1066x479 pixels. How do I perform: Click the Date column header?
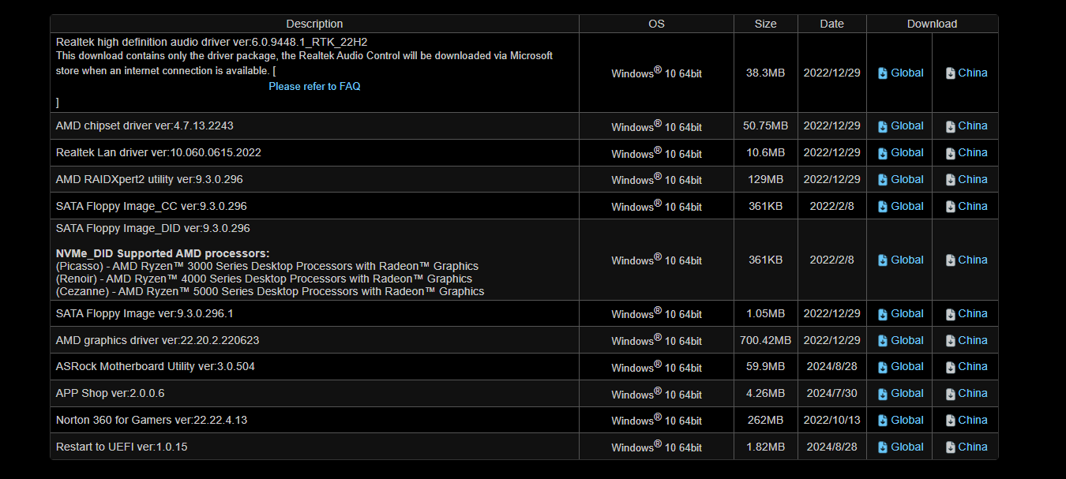click(831, 24)
